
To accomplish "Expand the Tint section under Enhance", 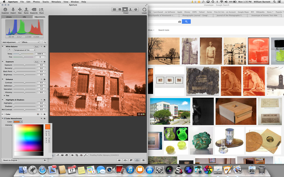I will click(x=4, y=96).
